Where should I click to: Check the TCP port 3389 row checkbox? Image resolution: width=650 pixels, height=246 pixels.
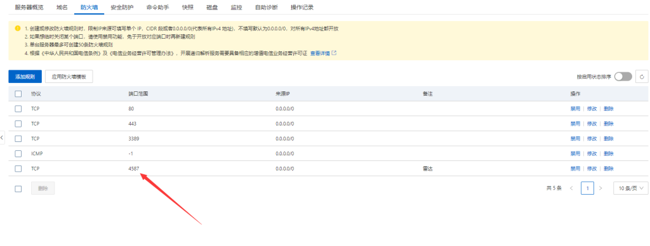click(x=18, y=138)
